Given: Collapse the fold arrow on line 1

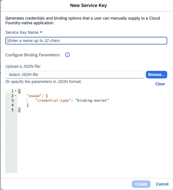Looking at the screenshot, I should [15, 91].
